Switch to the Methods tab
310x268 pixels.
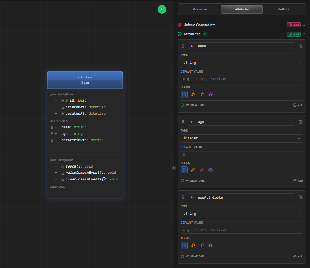pyautogui.click(x=283, y=9)
